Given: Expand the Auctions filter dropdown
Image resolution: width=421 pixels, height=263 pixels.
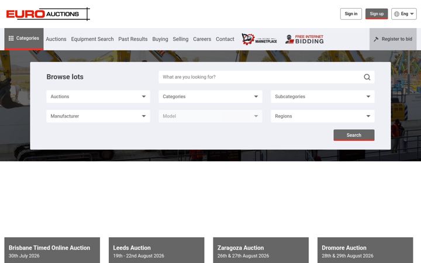Looking at the screenshot, I should 98,96.
